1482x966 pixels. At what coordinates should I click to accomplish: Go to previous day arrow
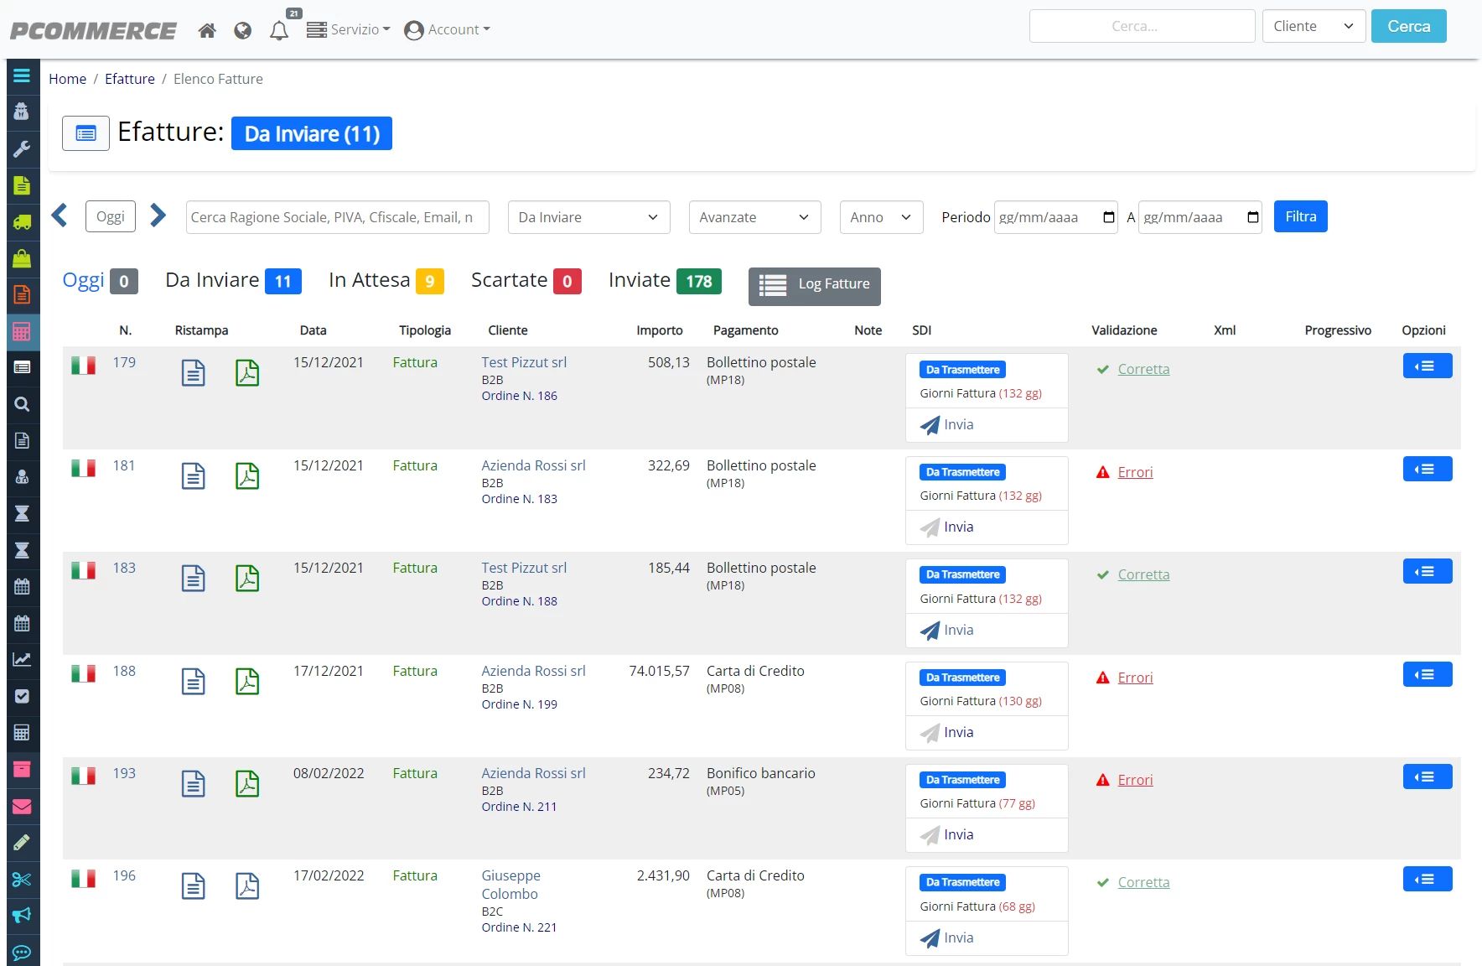(x=60, y=216)
